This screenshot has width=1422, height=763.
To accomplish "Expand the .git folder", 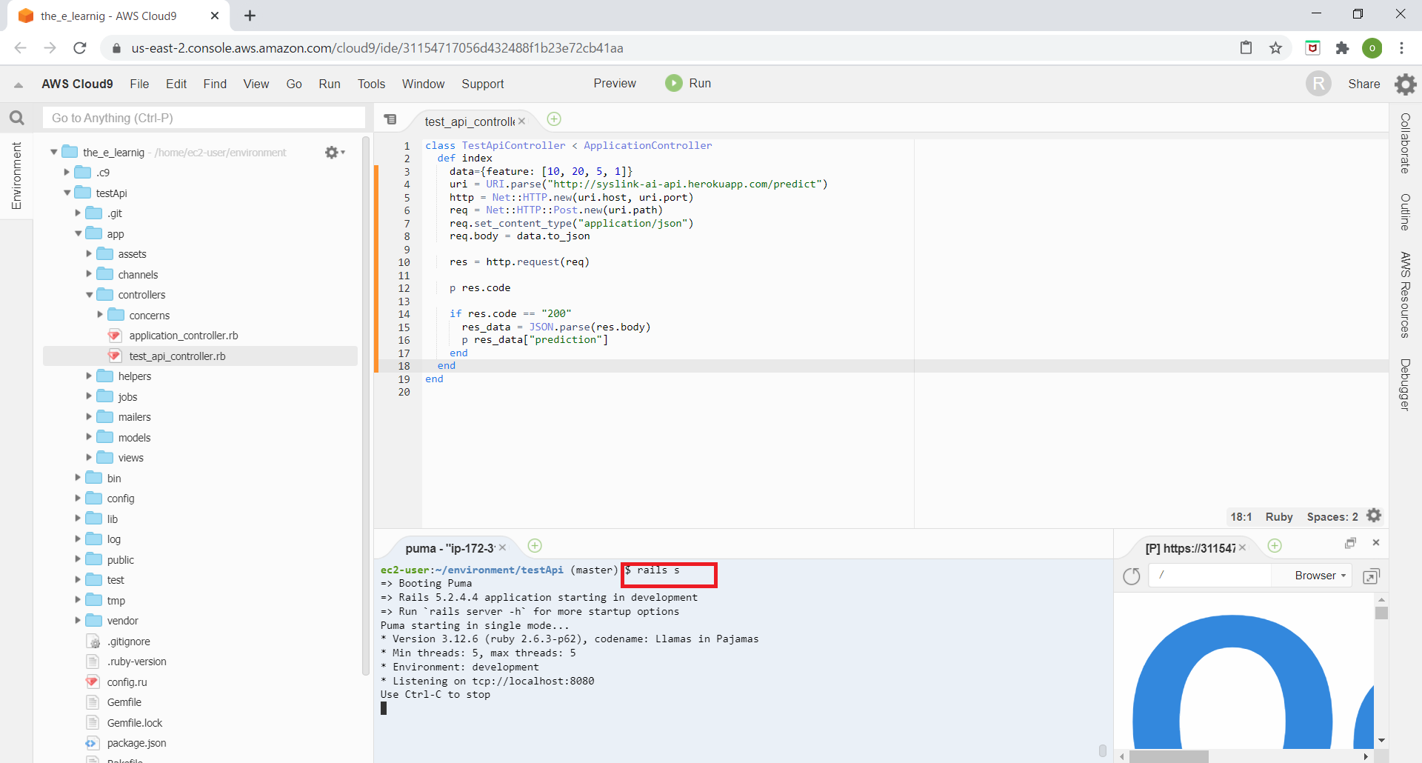I will (x=78, y=213).
